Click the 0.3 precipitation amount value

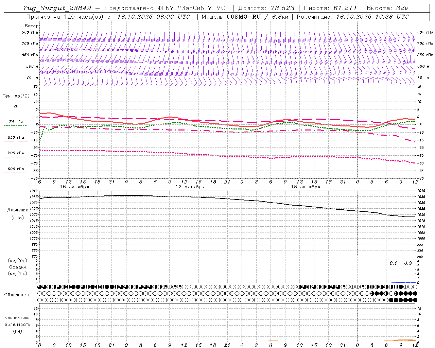(408, 263)
